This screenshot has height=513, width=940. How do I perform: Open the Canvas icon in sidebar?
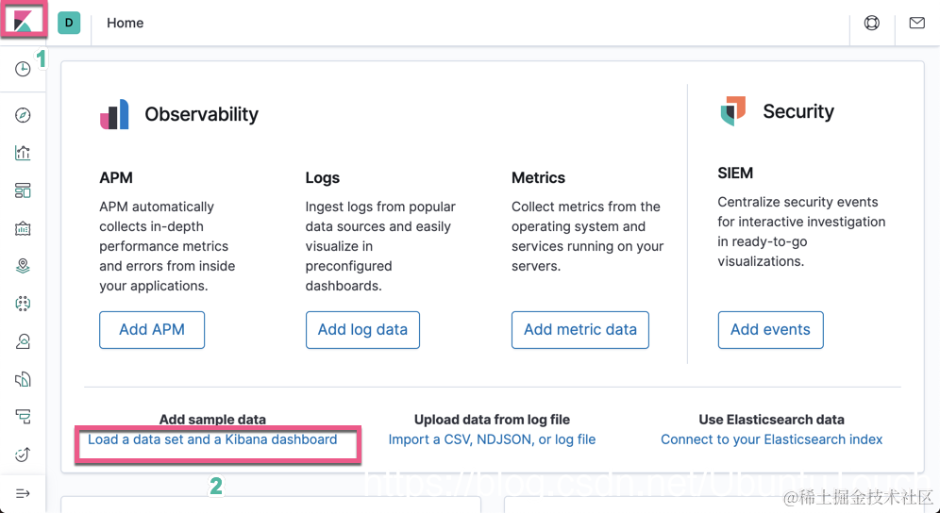[x=23, y=228]
